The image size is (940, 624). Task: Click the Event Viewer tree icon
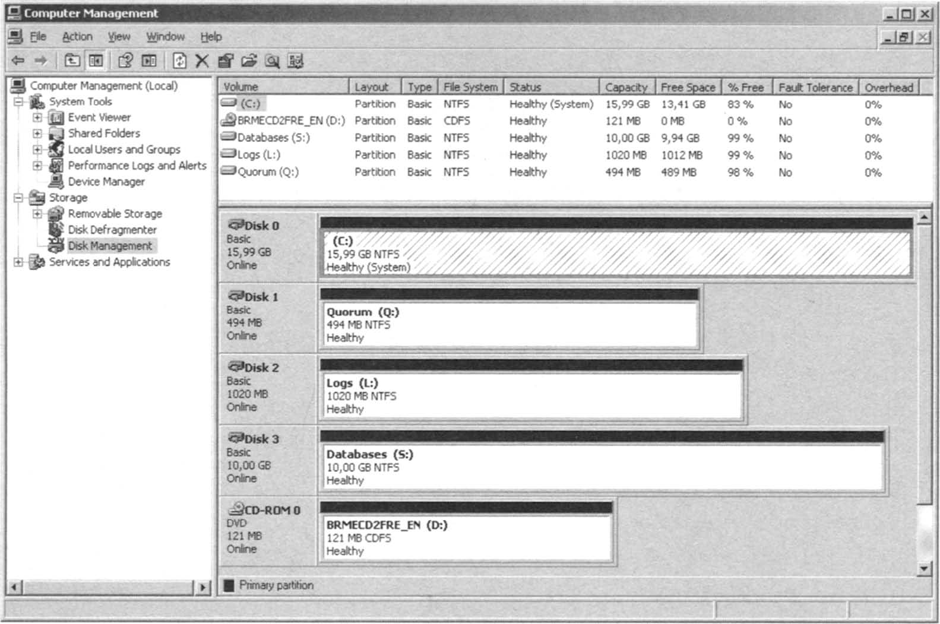click(x=56, y=118)
